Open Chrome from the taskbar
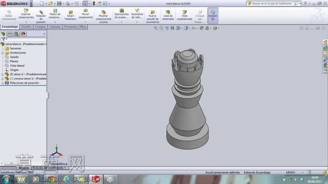This screenshot has width=328, height=184. [51, 179]
